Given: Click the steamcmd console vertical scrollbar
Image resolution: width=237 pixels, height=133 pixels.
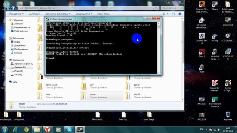Looking at the screenshot, I should pyautogui.click(x=158, y=48).
